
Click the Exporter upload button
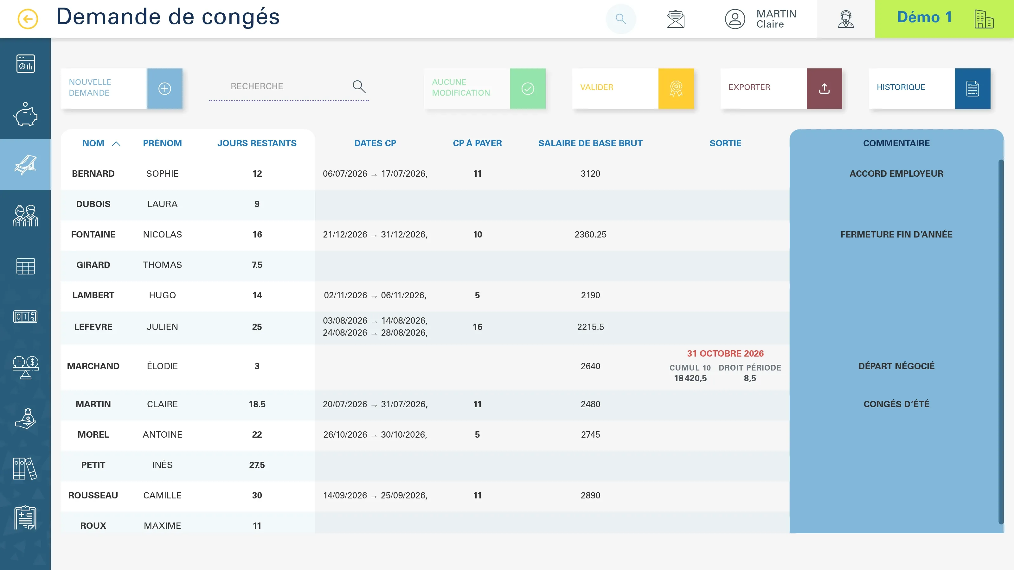point(824,89)
